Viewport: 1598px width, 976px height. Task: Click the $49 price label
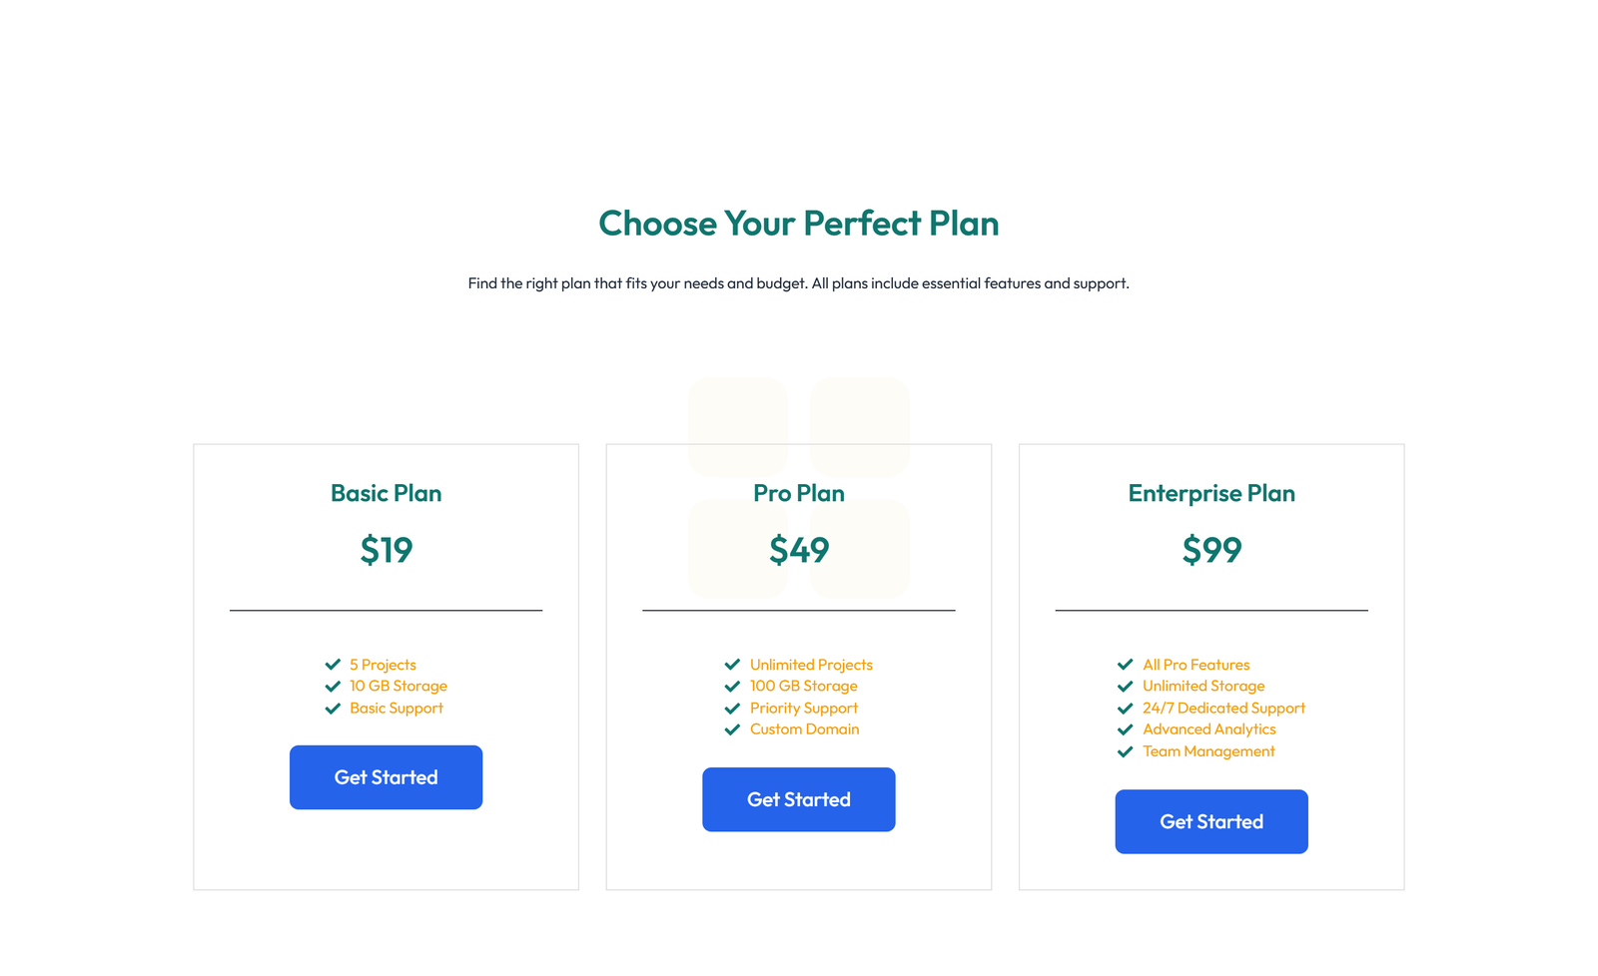(x=798, y=550)
